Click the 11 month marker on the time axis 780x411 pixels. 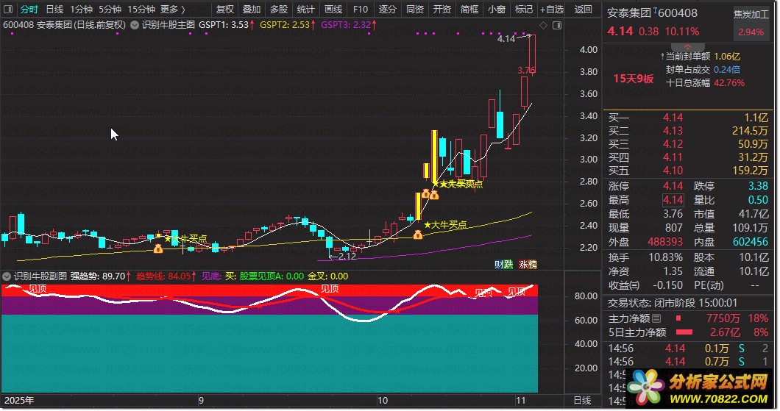tap(520, 401)
